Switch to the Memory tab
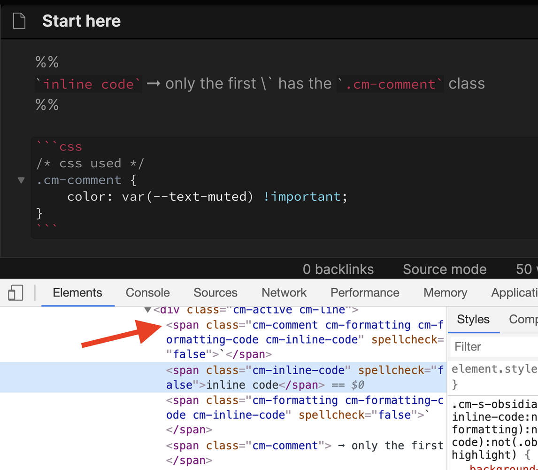 pyautogui.click(x=445, y=292)
